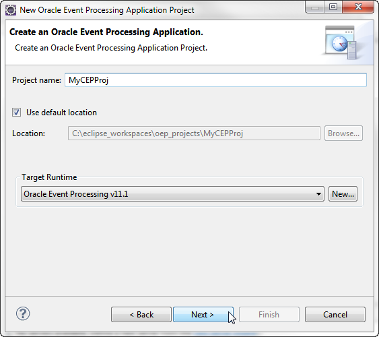This screenshot has height=337, width=379.
Task: Click the grayed Location path field
Action: pos(194,133)
